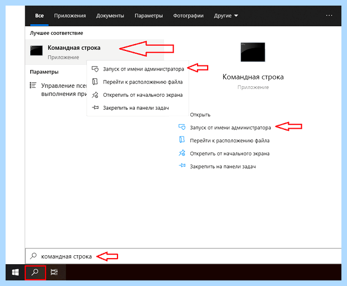Click the blue unpin icon in the right panel
The width and height of the screenshot is (347, 286).
click(182, 153)
